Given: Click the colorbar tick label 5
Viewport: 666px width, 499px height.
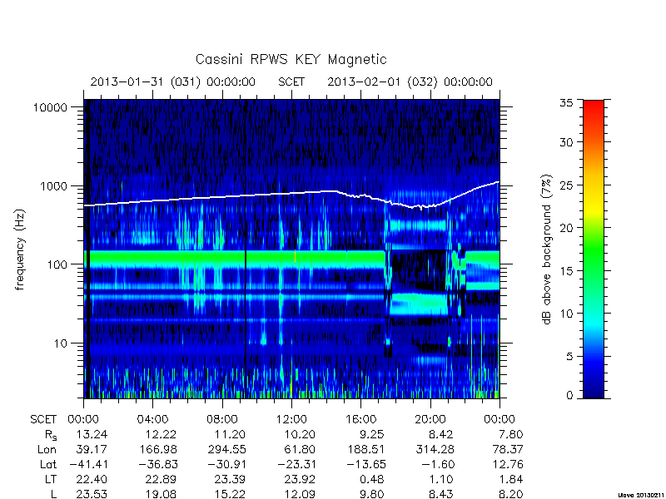Looking at the screenshot, I should 570,357.
